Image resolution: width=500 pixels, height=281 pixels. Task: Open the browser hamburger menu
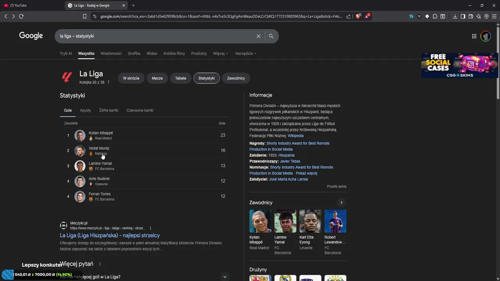pos(494,16)
